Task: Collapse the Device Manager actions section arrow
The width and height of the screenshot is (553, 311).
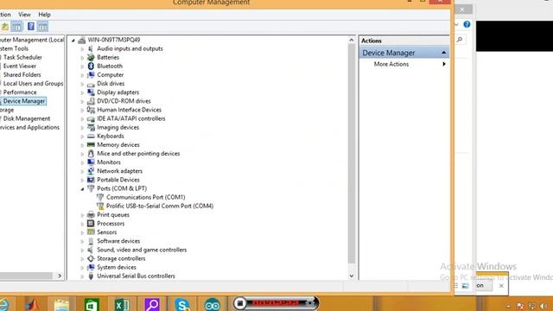Action: [x=443, y=53]
